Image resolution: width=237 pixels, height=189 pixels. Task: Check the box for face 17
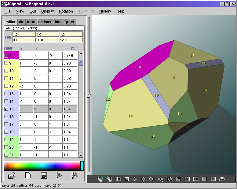coord(6,124)
